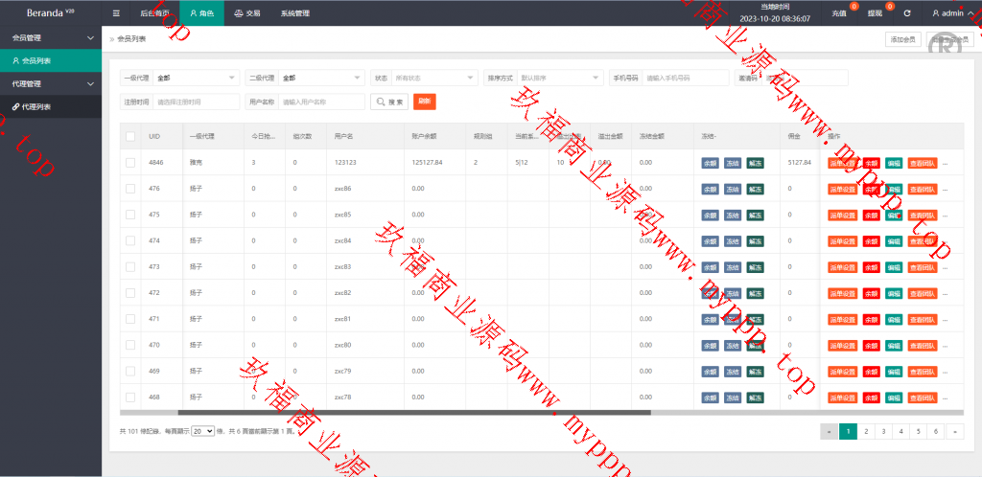Click the magnifier 搜索 search button
This screenshot has width=982, height=477.
coord(389,102)
